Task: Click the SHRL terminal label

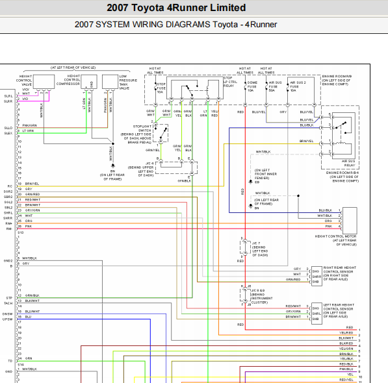Action: click(8, 213)
